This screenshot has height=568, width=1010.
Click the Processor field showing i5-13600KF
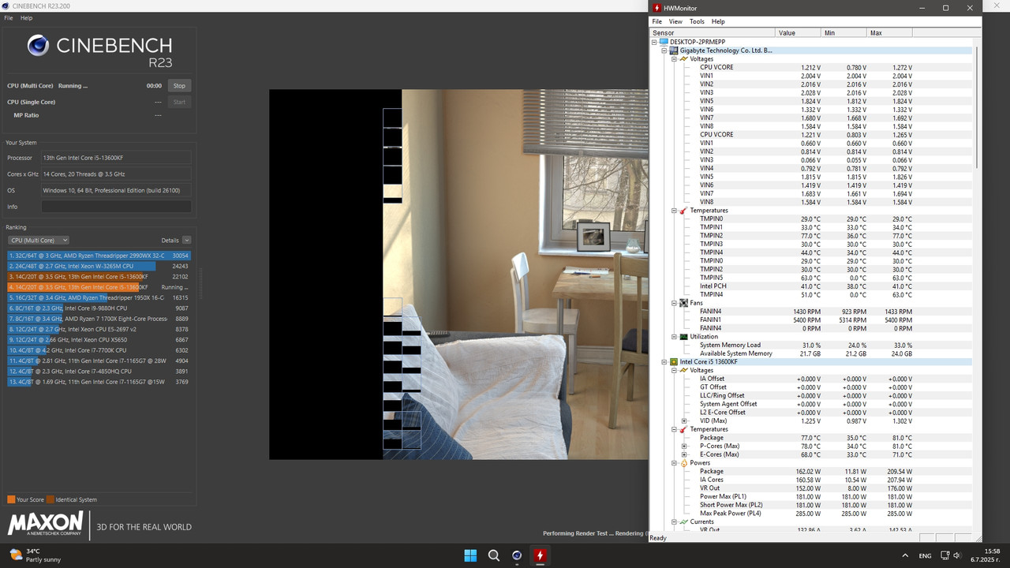116,158
